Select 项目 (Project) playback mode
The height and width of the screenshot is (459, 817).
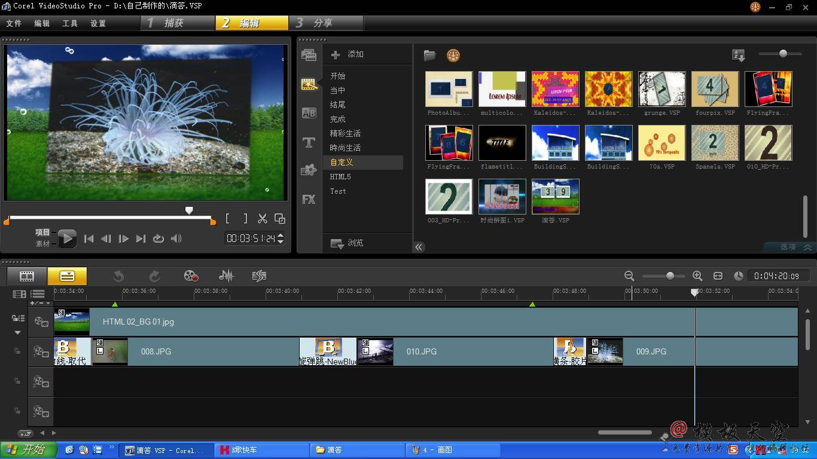coord(42,232)
